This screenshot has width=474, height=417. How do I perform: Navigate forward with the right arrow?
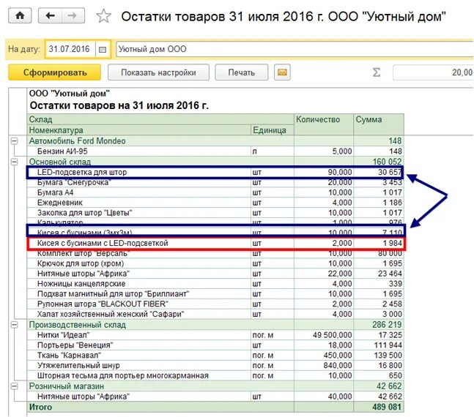pyautogui.click(x=73, y=15)
